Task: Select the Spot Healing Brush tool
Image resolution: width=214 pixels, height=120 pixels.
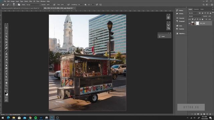Action: [x=6, y=48]
